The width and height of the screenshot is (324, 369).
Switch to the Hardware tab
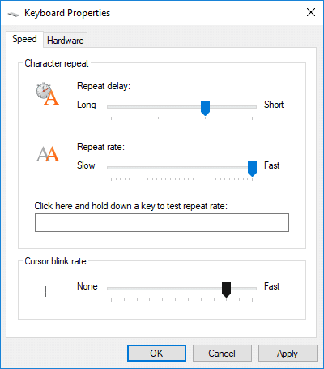pos(66,41)
